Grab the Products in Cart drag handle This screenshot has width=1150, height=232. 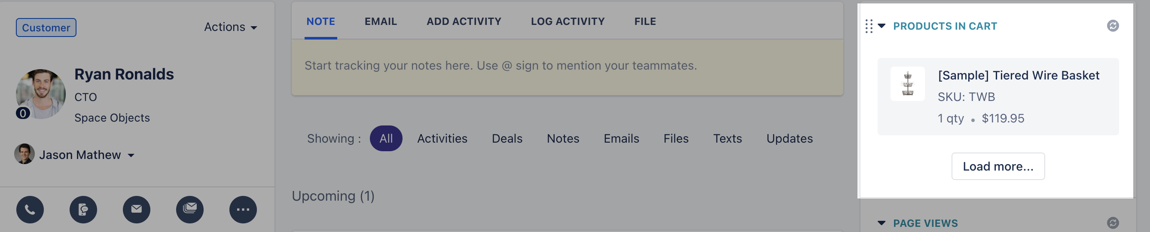click(x=869, y=26)
